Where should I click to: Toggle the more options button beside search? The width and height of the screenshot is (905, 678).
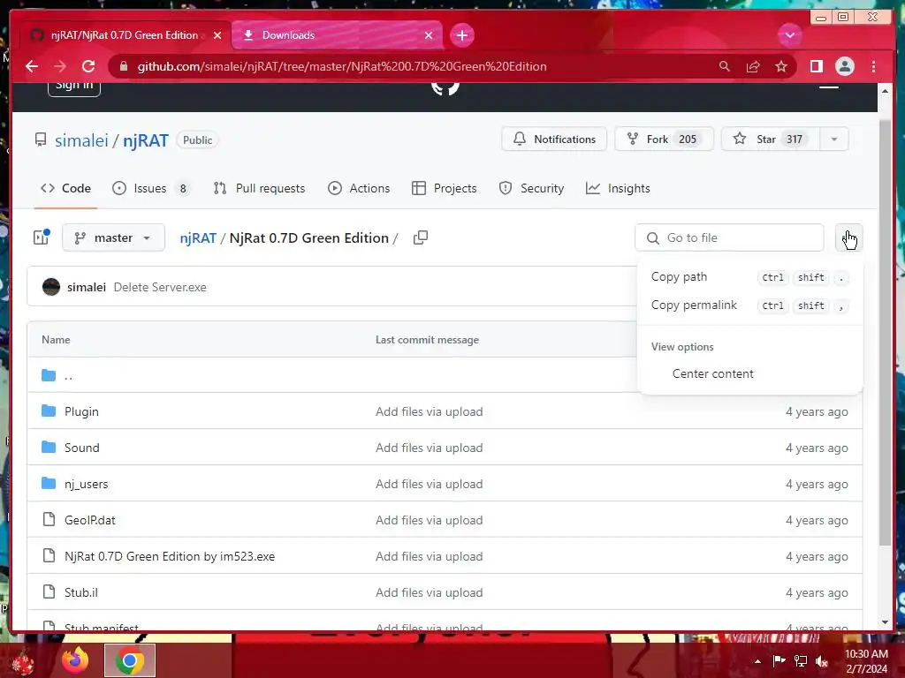point(849,237)
